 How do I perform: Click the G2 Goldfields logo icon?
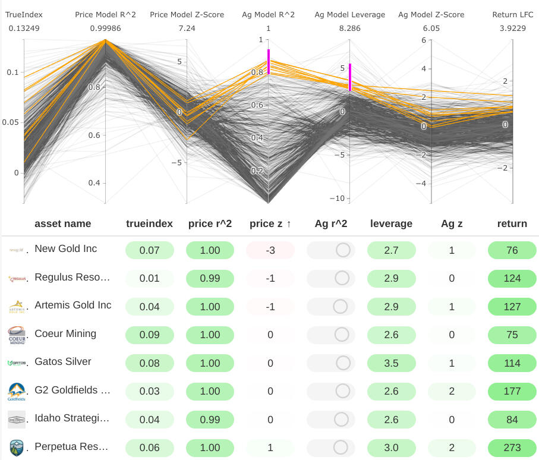[x=16, y=391]
